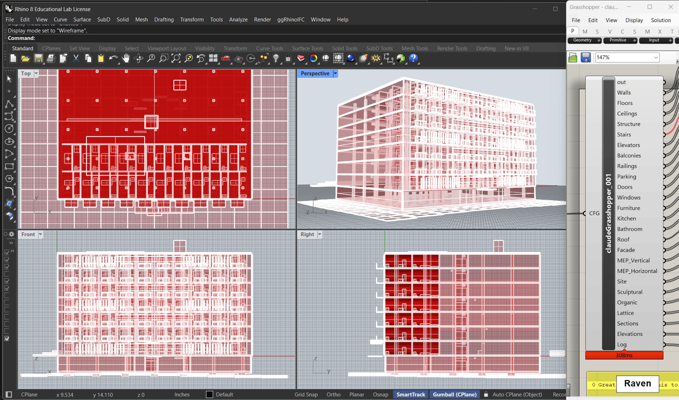Click the claudeGrasshopper_001 component name bar
This screenshot has width=679, height=400.
coord(608,213)
